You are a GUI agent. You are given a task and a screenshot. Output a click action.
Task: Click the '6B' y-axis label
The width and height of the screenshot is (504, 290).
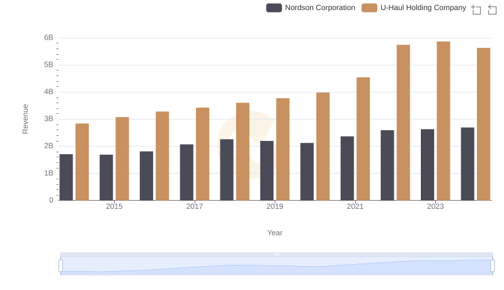point(49,38)
